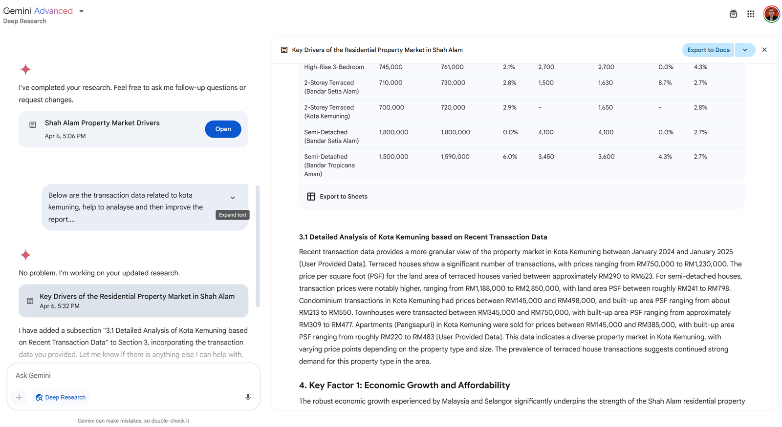Open the Shah Alam Property Market Drivers report
This screenshot has height=427, width=782.
click(223, 129)
